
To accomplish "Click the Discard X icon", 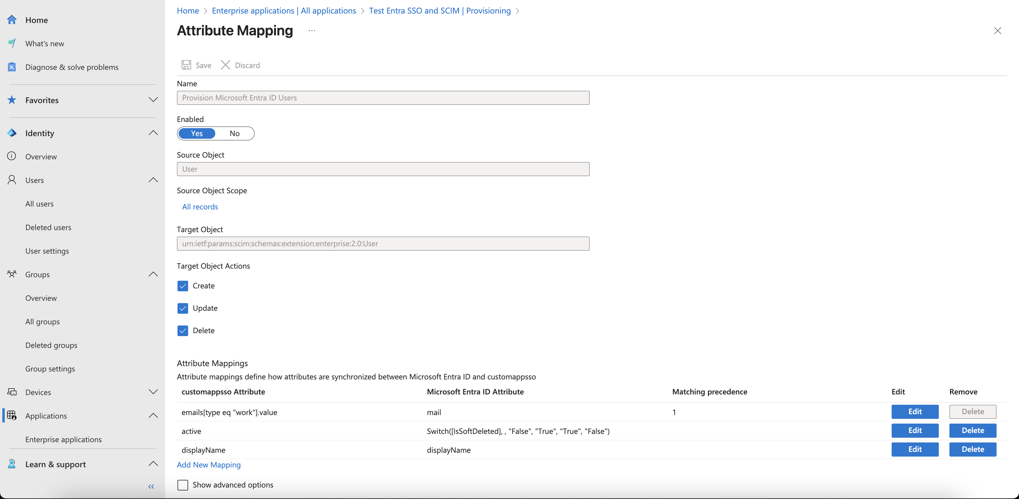I will [x=226, y=65].
